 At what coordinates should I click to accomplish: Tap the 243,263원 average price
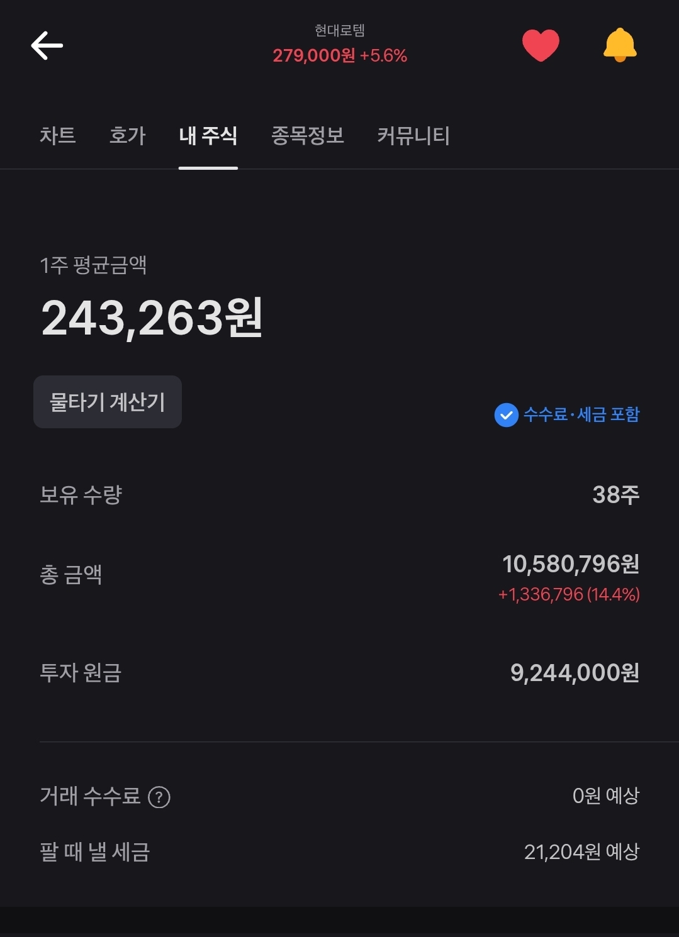coord(152,318)
